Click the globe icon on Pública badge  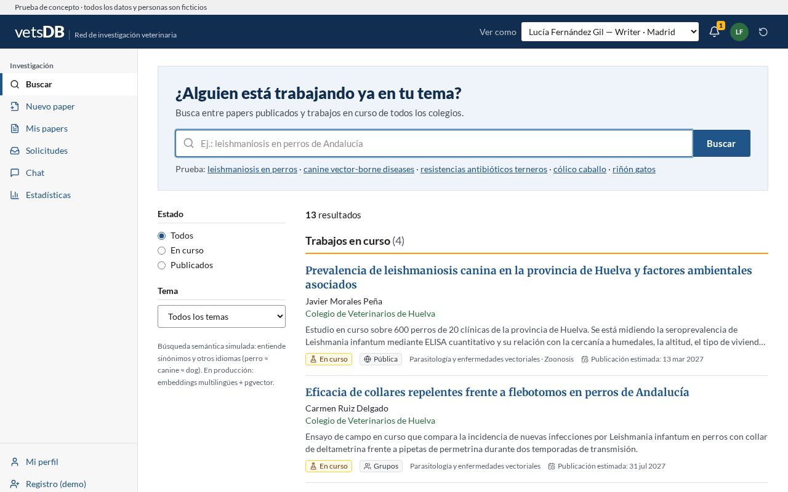(x=368, y=359)
